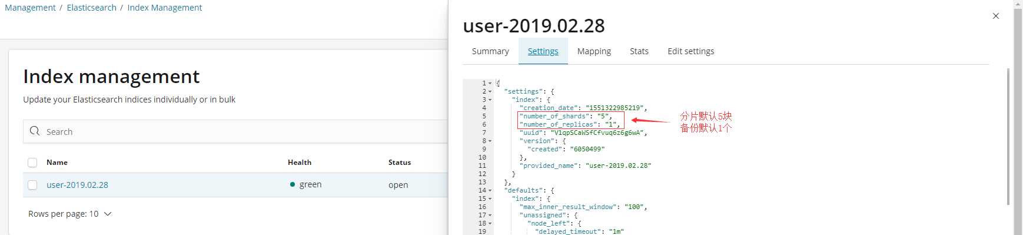Collapse the "settings" fold on line 2
1023x235 pixels.
[x=490, y=91]
